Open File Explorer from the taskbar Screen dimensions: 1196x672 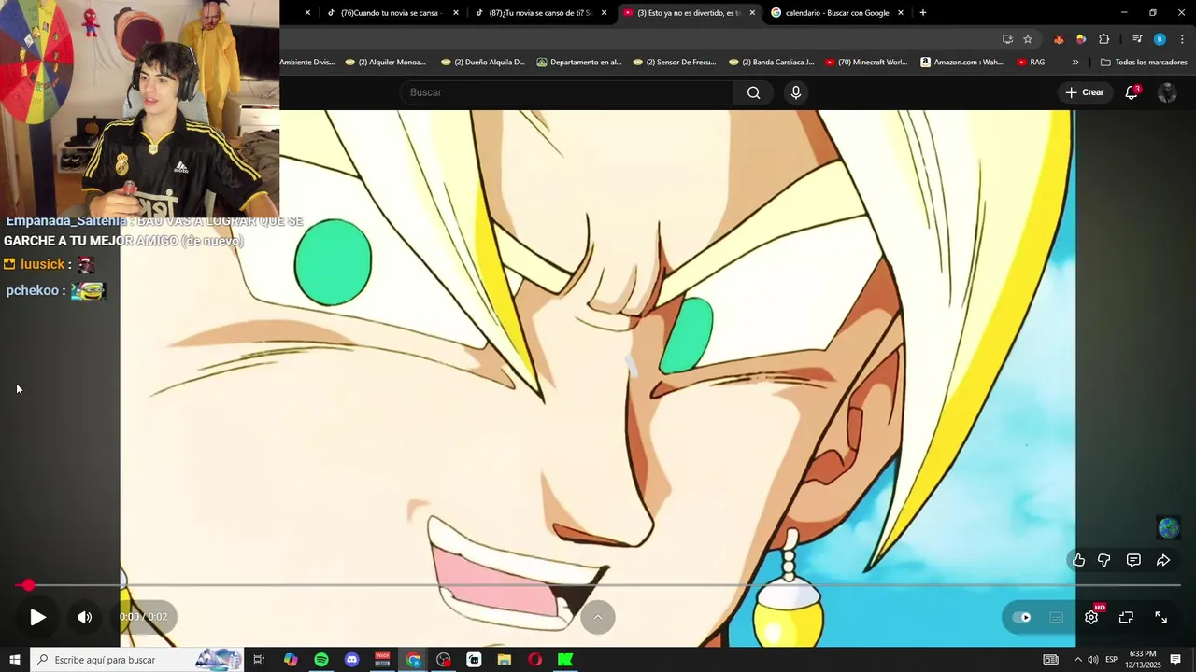tap(505, 660)
